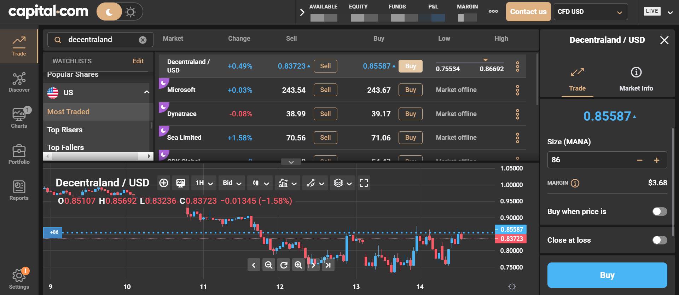Expand chart to fullscreen

[364, 183]
